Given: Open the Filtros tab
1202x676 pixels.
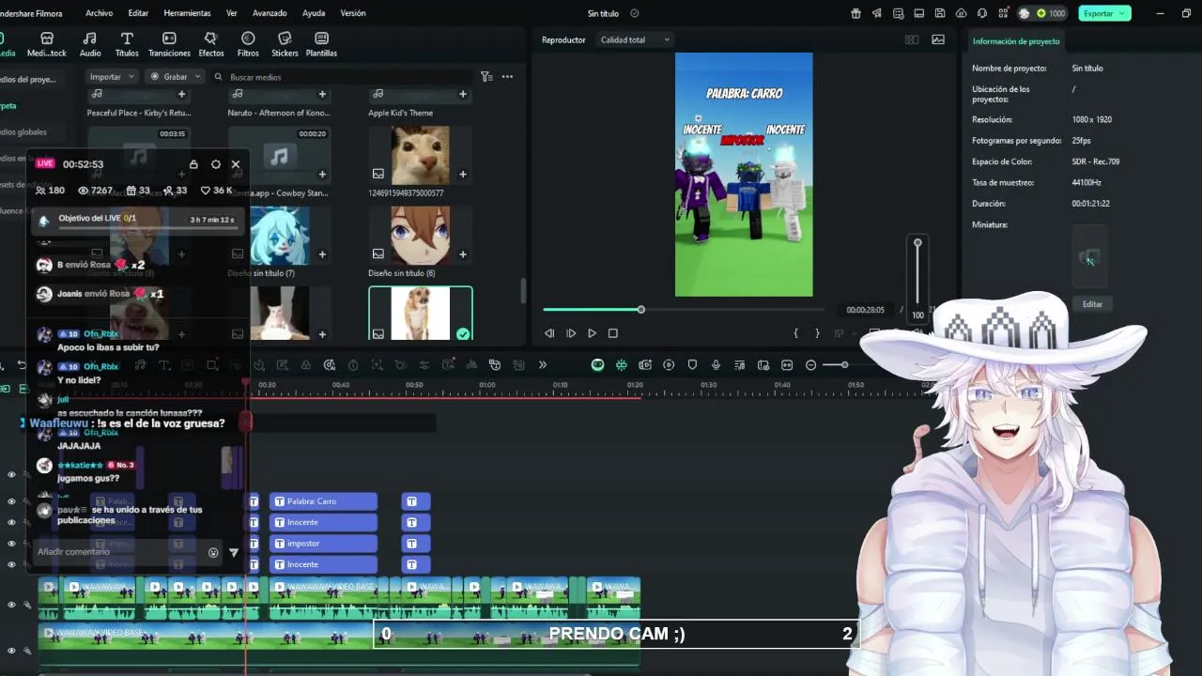Looking at the screenshot, I should pos(248,44).
